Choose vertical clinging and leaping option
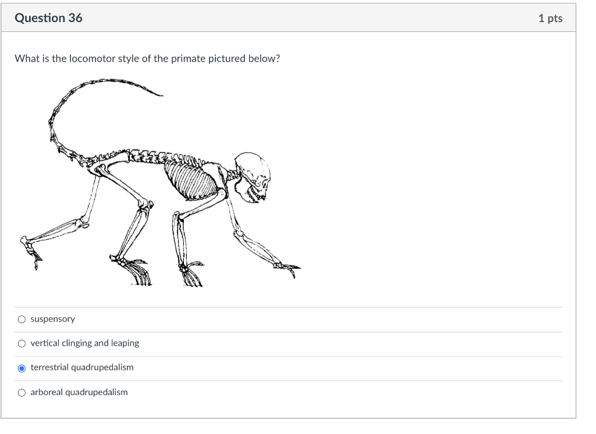 point(22,343)
